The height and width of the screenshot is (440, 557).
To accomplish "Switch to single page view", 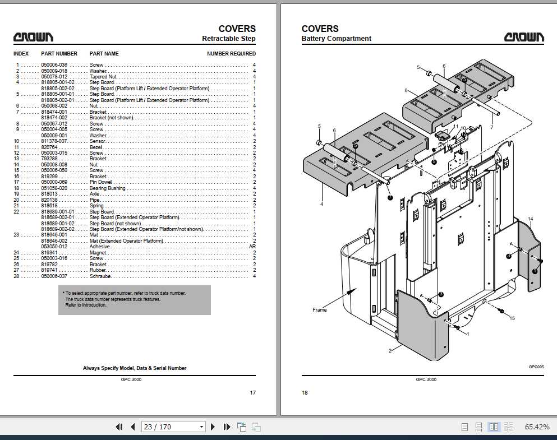I will click(x=464, y=427).
